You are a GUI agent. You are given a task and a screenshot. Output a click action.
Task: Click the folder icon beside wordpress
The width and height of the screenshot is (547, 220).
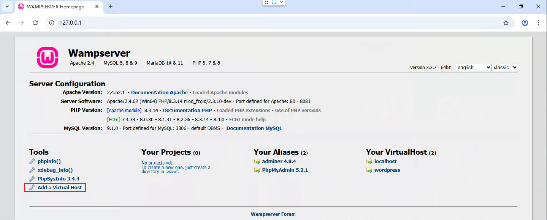point(369,170)
